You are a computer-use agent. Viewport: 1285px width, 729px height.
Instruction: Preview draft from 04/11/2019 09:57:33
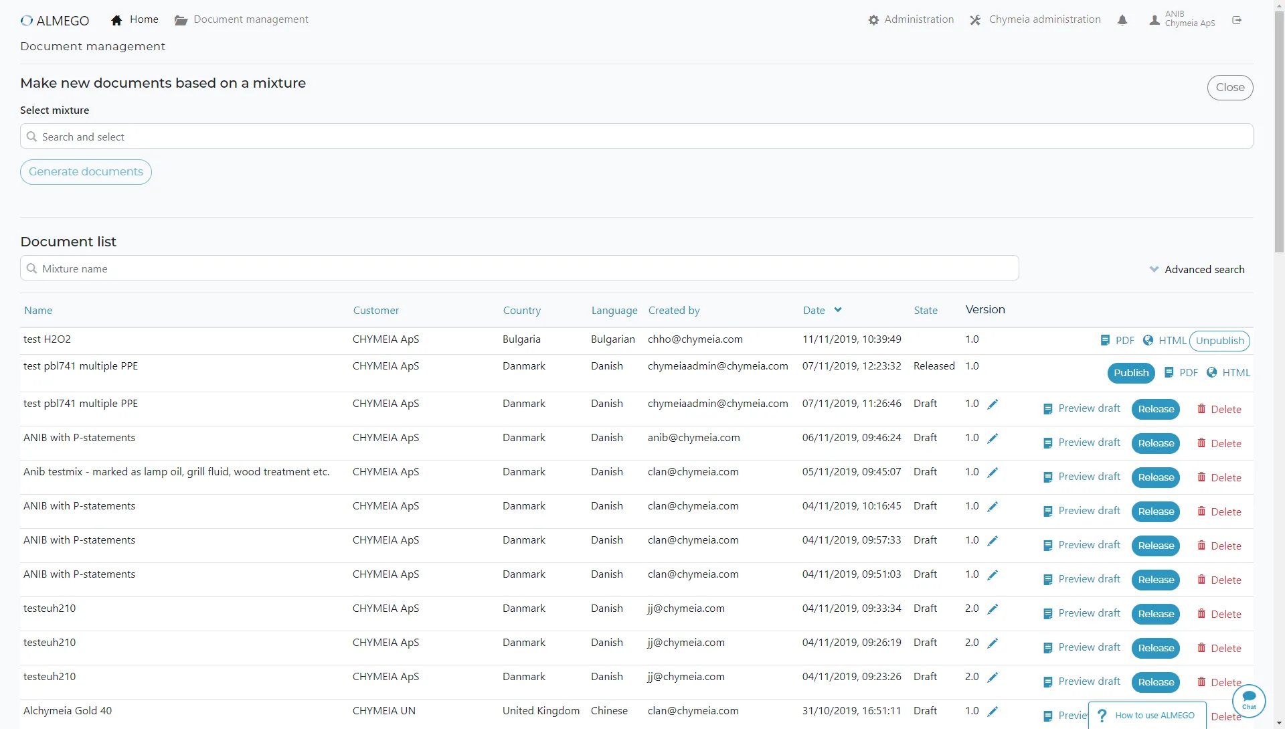(1082, 545)
